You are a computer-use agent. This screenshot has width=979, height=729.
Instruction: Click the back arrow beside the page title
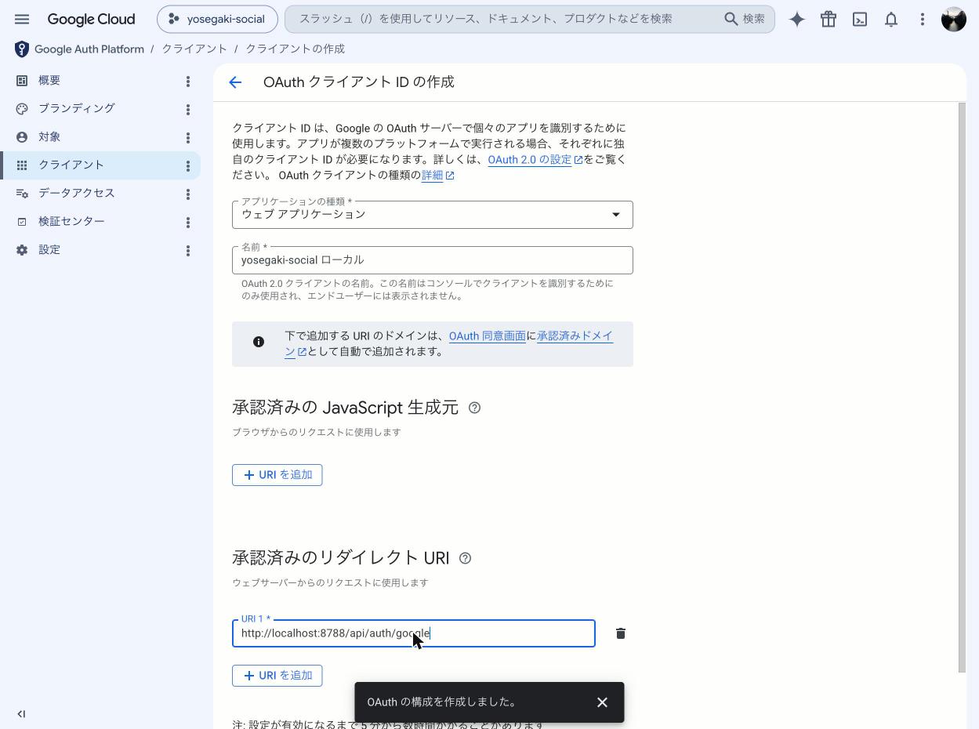pyautogui.click(x=235, y=82)
